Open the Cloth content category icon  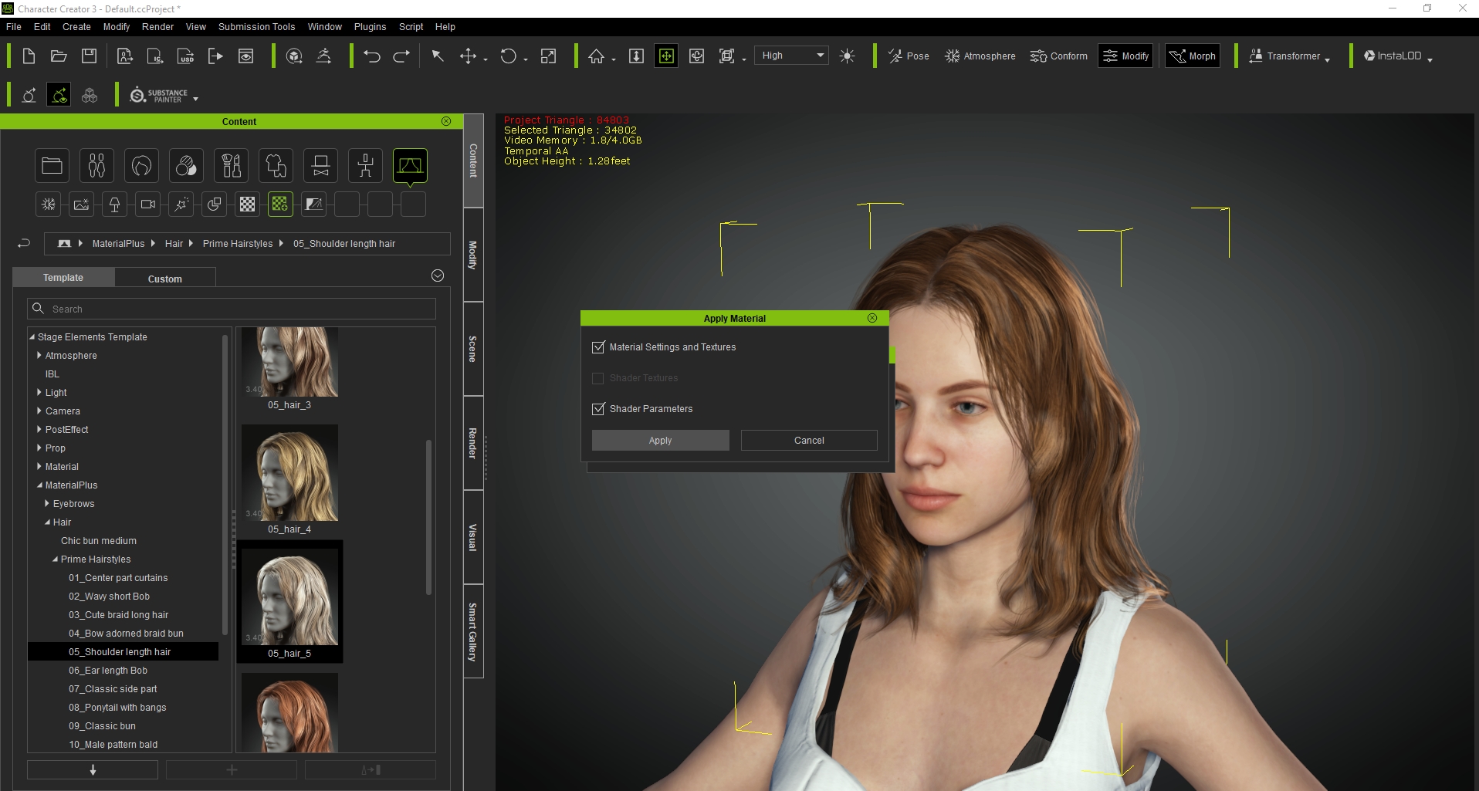click(276, 165)
